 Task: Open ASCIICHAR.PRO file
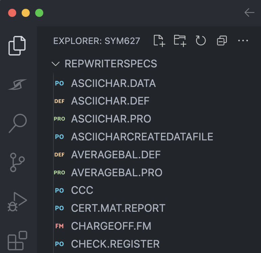tap(111, 119)
